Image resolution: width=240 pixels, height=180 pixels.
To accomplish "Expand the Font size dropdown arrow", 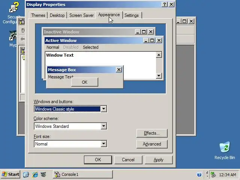I will pyautogui.click(x=103, y=144).
